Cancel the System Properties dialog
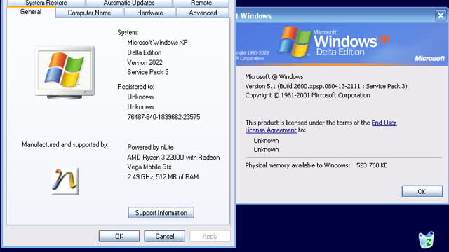 [165, 237]
